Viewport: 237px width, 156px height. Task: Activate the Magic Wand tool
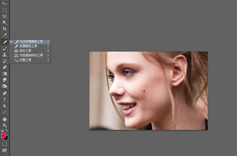pos(4,22)
